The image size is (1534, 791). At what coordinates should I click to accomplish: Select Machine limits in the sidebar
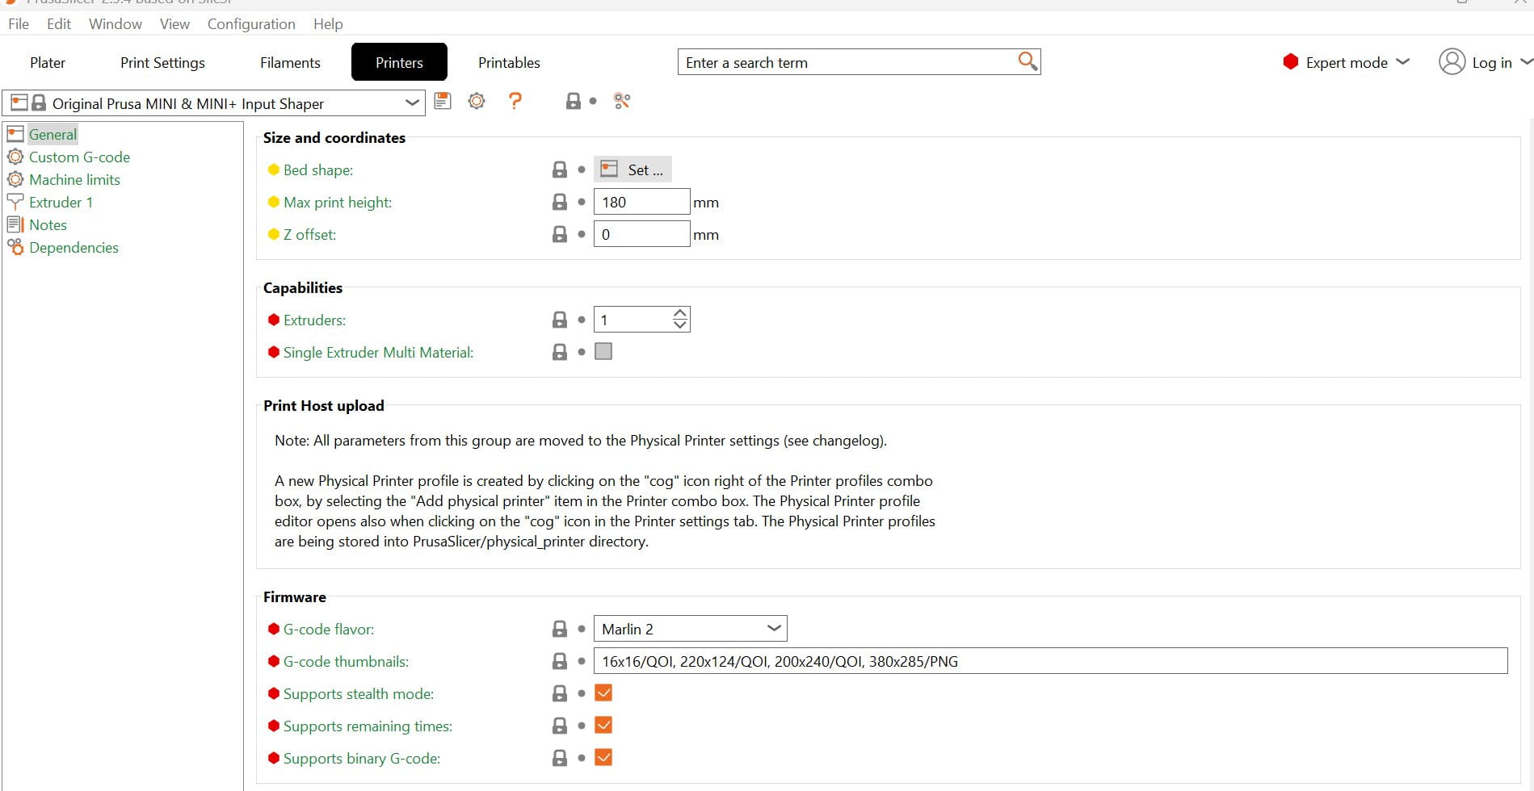(74, 179)
